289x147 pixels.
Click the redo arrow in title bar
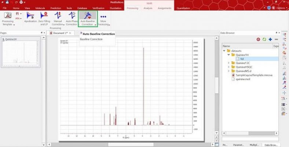pos(16,3)
